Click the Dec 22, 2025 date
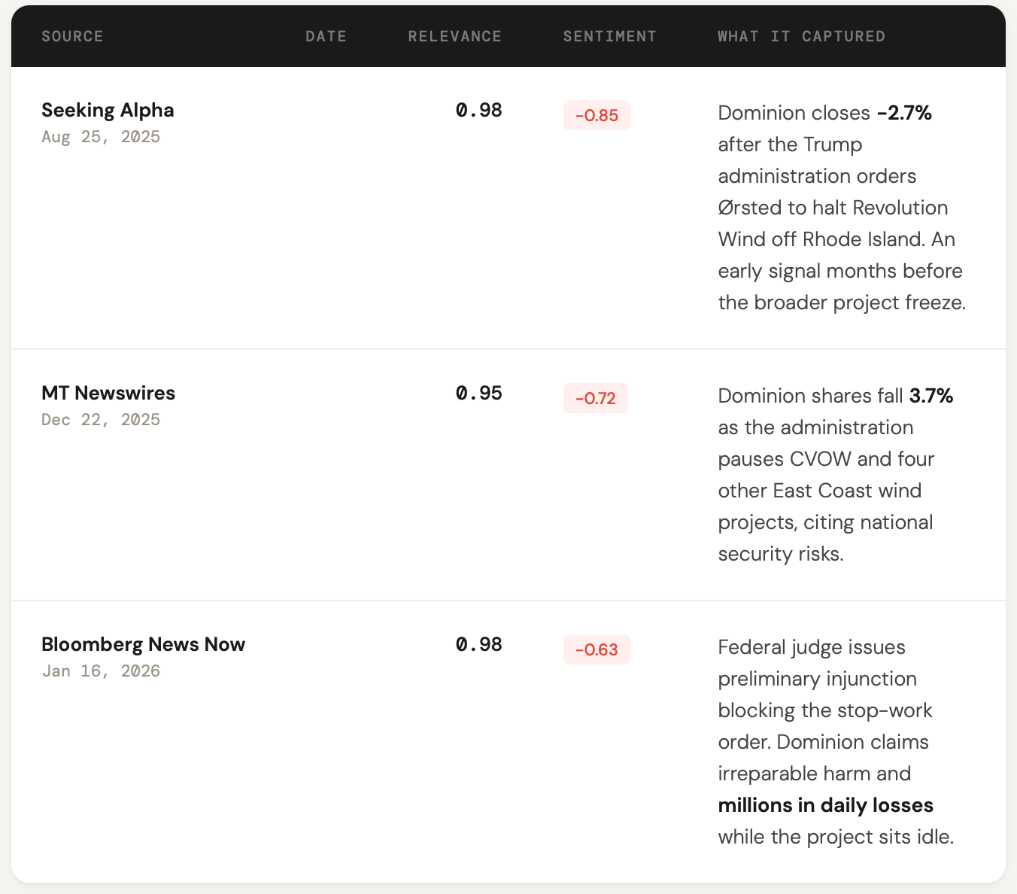This screenshot has height=894, width=1017. [101, 419]
